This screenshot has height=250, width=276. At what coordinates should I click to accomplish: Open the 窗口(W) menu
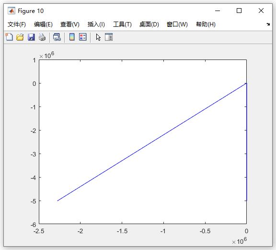177,24
